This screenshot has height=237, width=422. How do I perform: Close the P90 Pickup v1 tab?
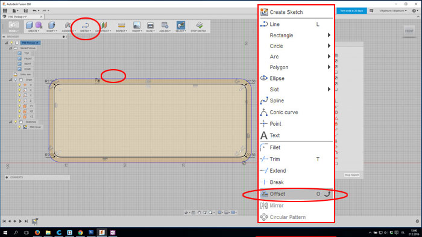point(41,17)
